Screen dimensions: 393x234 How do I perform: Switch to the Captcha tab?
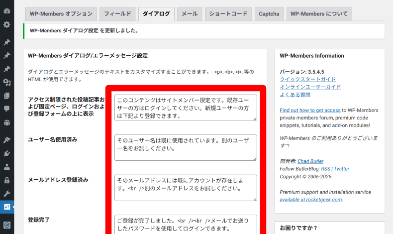269,14
